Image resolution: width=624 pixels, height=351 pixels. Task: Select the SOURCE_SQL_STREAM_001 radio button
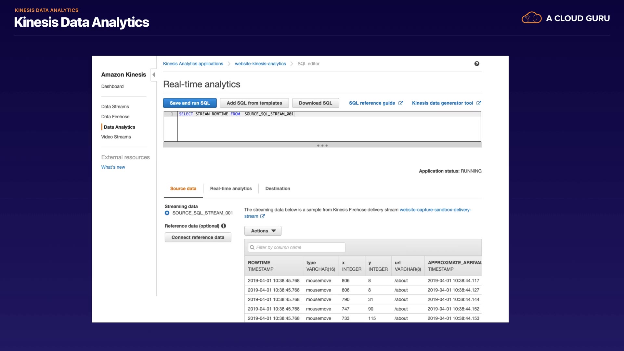(x=167, y=213)
